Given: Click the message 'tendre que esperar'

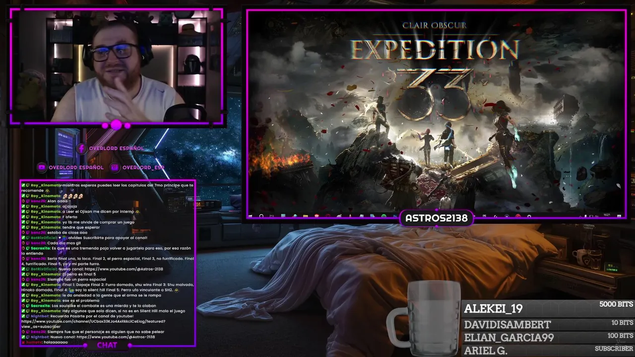Looking at the screenshot, I should 81,227.
